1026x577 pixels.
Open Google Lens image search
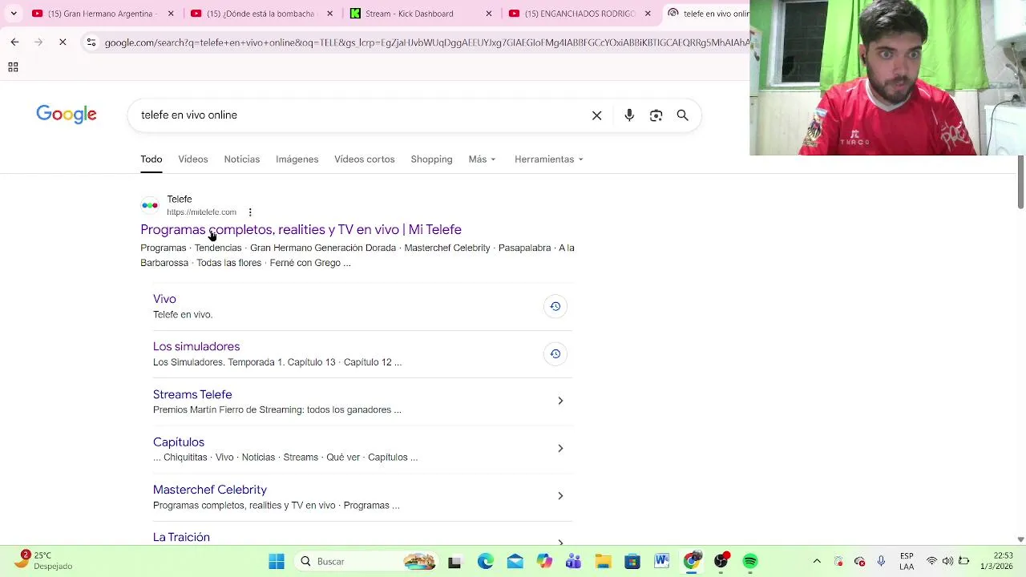coord(656,115)
